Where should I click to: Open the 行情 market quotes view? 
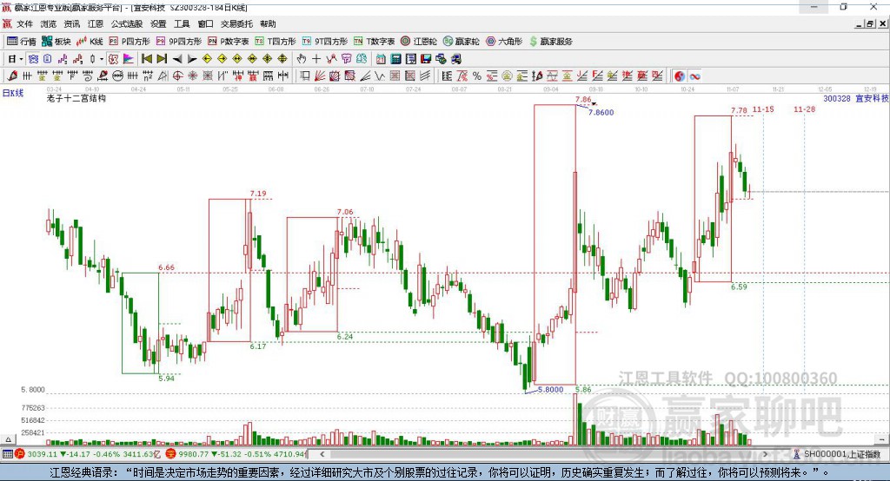[x=22, y=42]
